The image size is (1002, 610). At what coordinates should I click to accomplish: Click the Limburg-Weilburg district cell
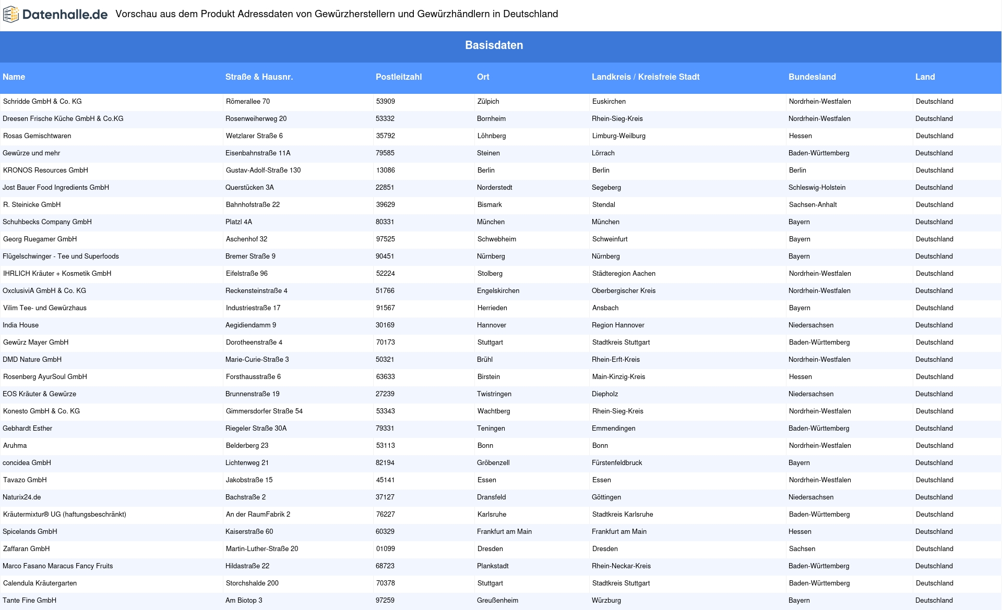(619, 136)
